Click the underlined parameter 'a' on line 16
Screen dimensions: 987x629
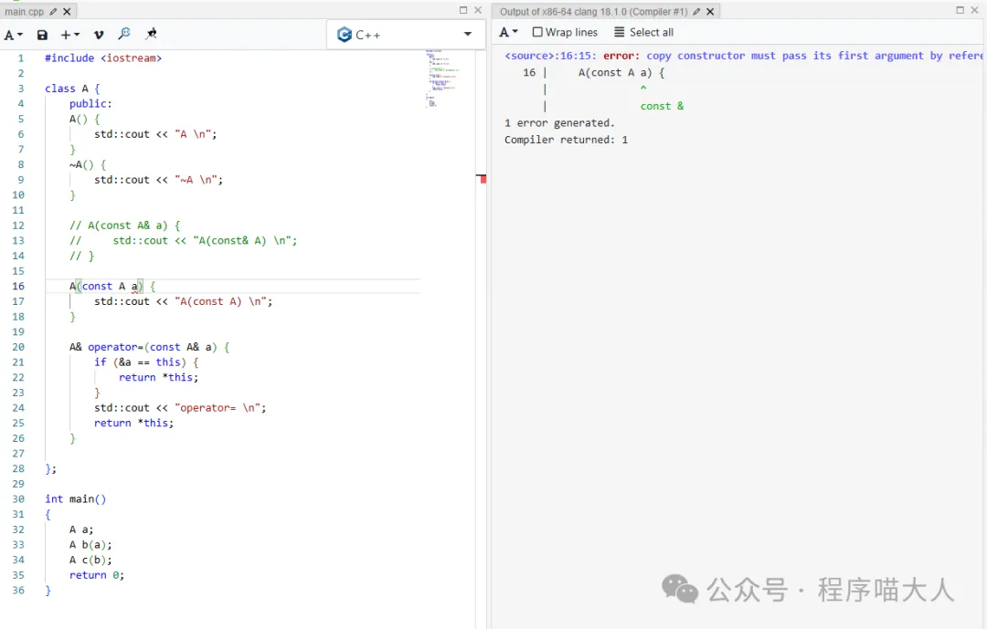pos(134,286)
